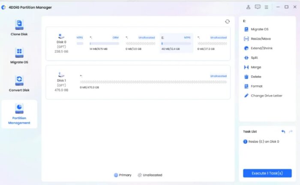
Task: Click the 40 MB/12.4 GB usage text
Action: tap(171, 49)
